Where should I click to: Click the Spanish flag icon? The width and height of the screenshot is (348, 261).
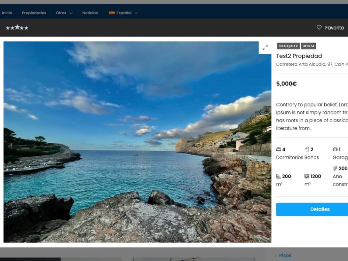pos(112,13)
